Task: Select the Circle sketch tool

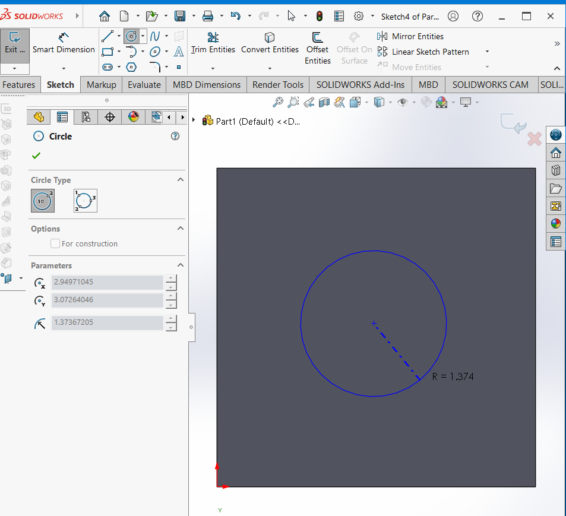Action: [131, 36]
